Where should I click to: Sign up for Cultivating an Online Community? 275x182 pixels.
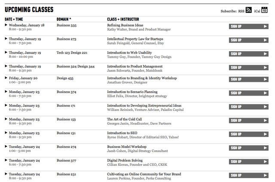click(249, 175)
